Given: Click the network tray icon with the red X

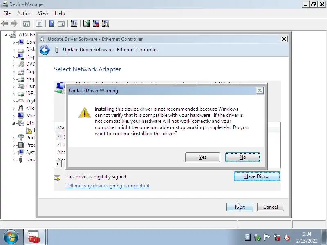Looking at the screenshot, I should [277, 237].
